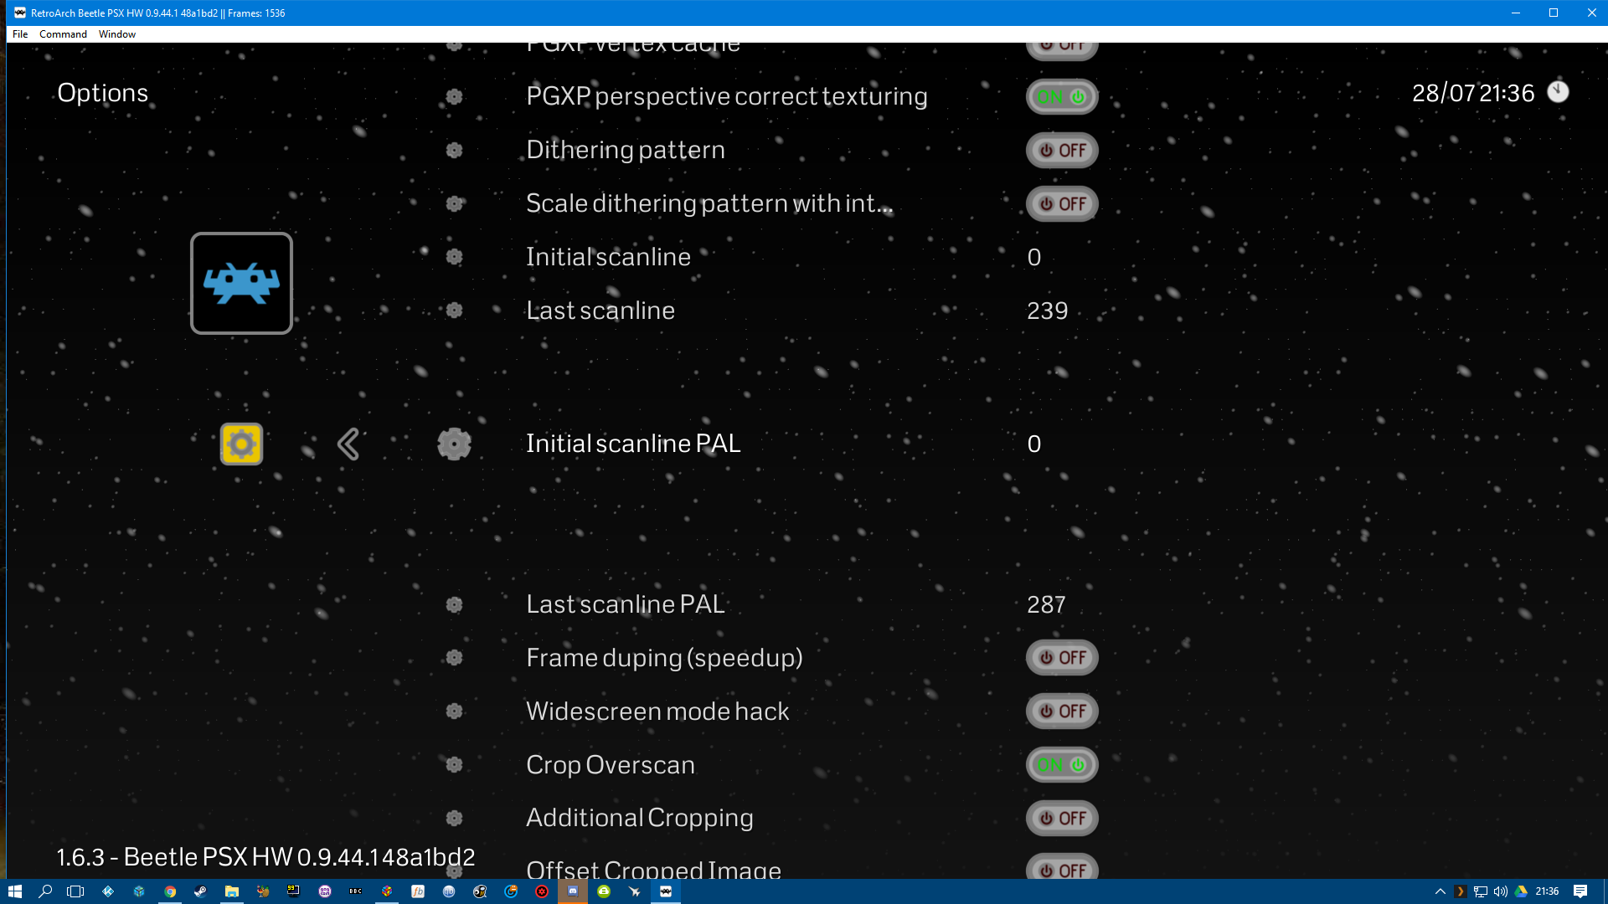
Task: Click the Initial scanline PAL value 0
Action: click(x=1034, y=444)
